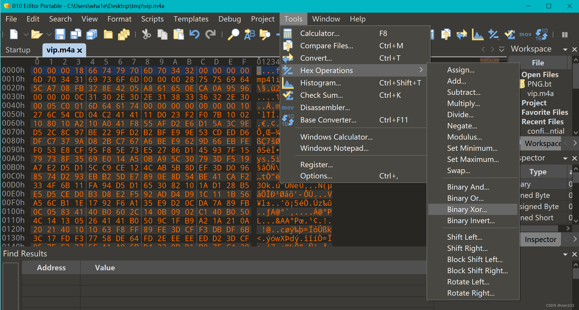Click the Save floppy disk icon
The width and height of the screenshot is (579, 310).
point(60,34)
